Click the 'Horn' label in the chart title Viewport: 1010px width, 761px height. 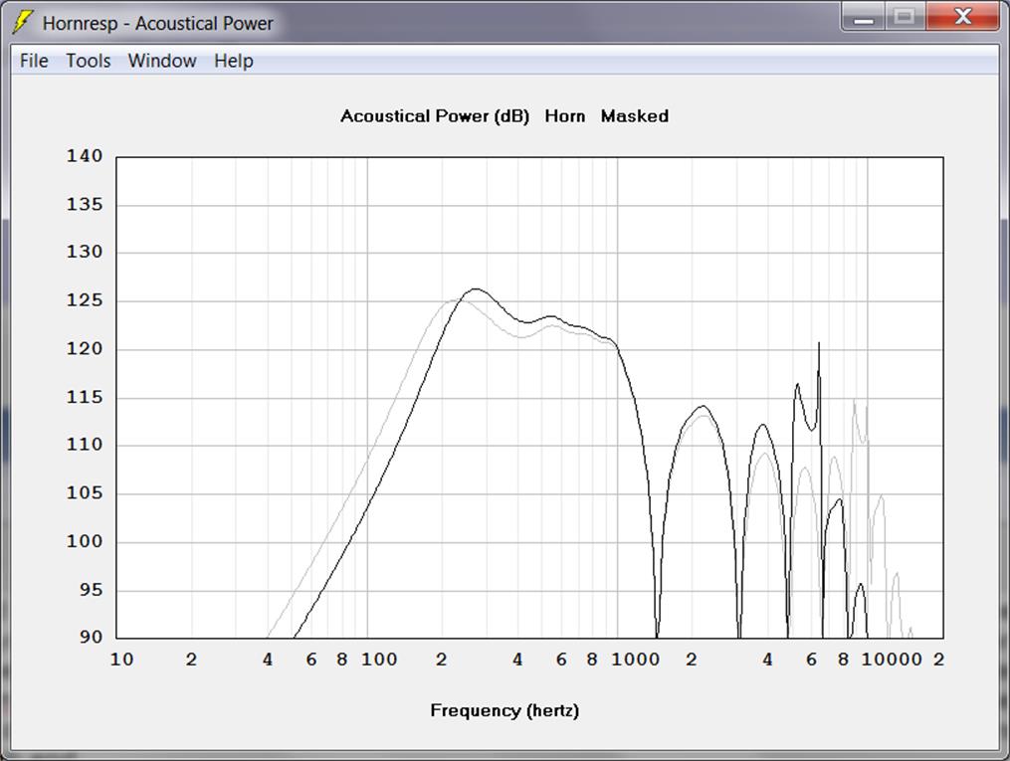click(x=565, y=116)
